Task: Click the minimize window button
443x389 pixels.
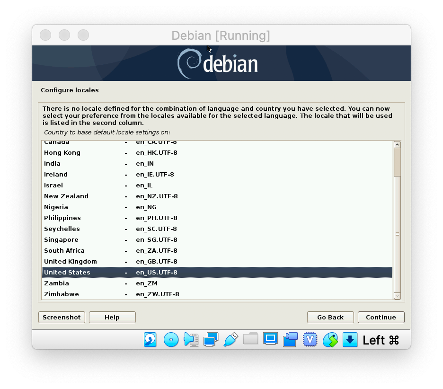Action: [x=64, y=35]
